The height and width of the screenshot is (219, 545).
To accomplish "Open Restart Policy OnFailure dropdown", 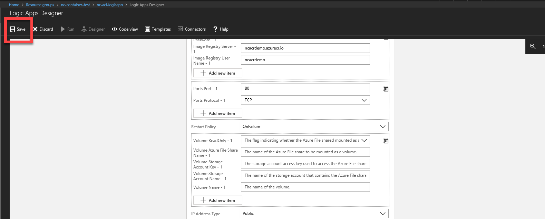I will tap(313, 127).
